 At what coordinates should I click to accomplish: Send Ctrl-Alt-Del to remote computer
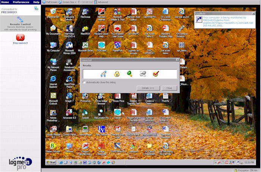85,2
